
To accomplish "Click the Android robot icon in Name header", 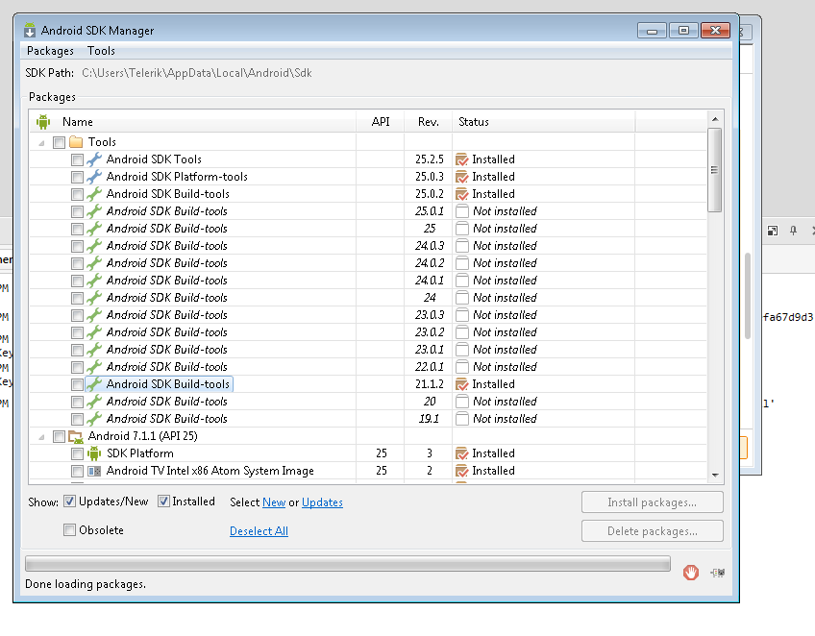I will [x=43, y=122].
